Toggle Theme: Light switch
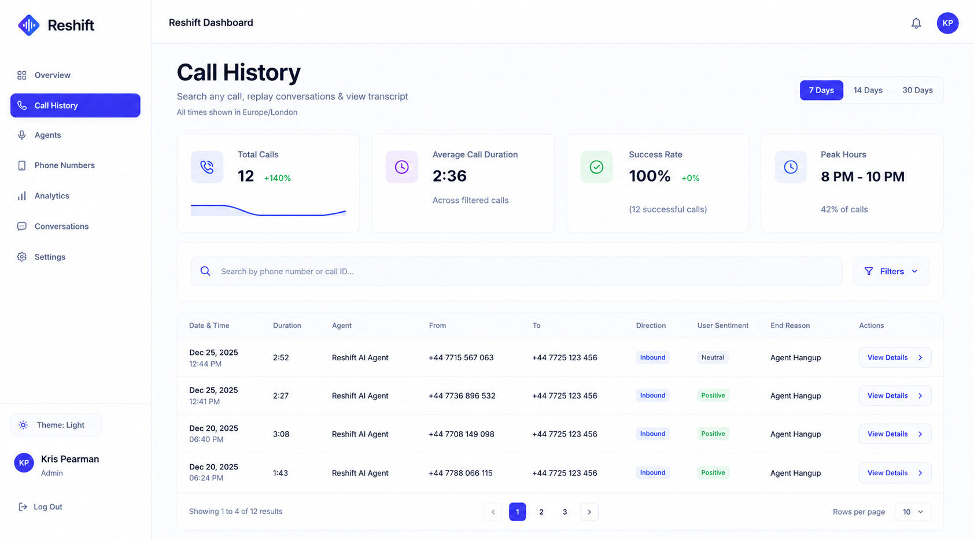 56,425
